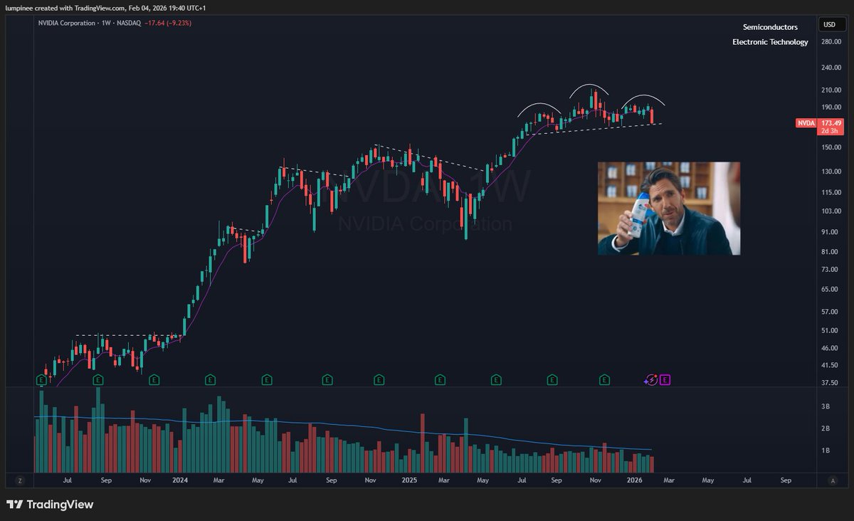Screen dimensions: 854x521
Task: Click the purple upcoming earnings E icon
Action: [665, 380]
